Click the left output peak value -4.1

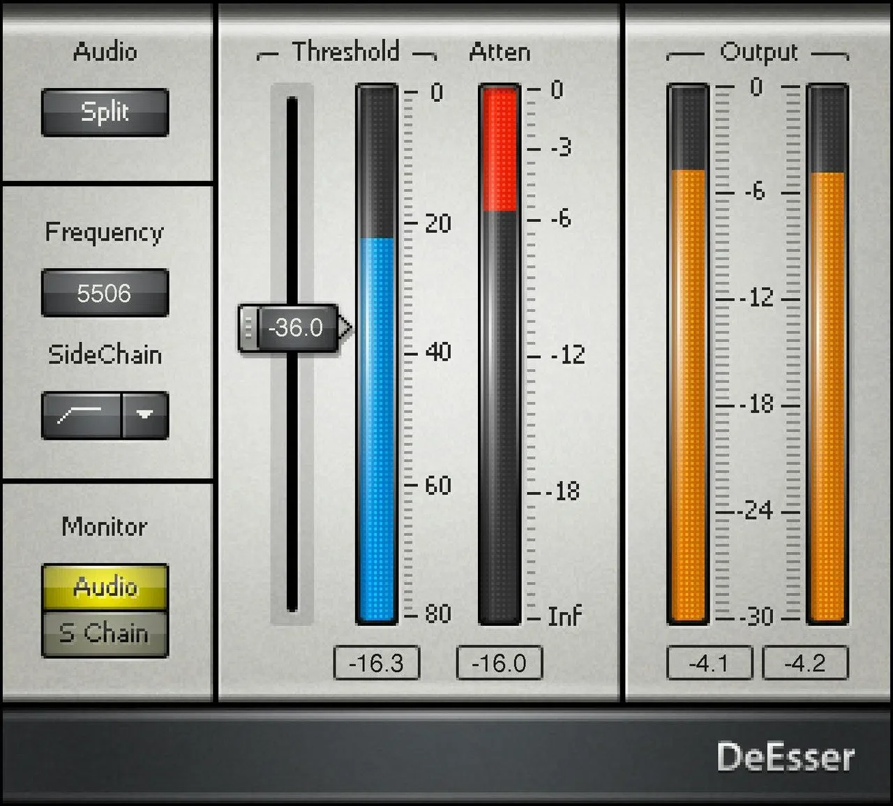(x=710, y=663)
